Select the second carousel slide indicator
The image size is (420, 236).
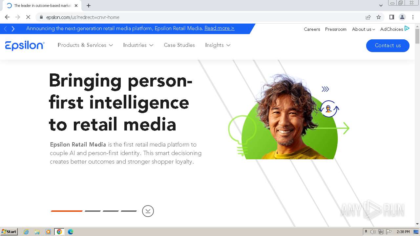tap(93, 211)
